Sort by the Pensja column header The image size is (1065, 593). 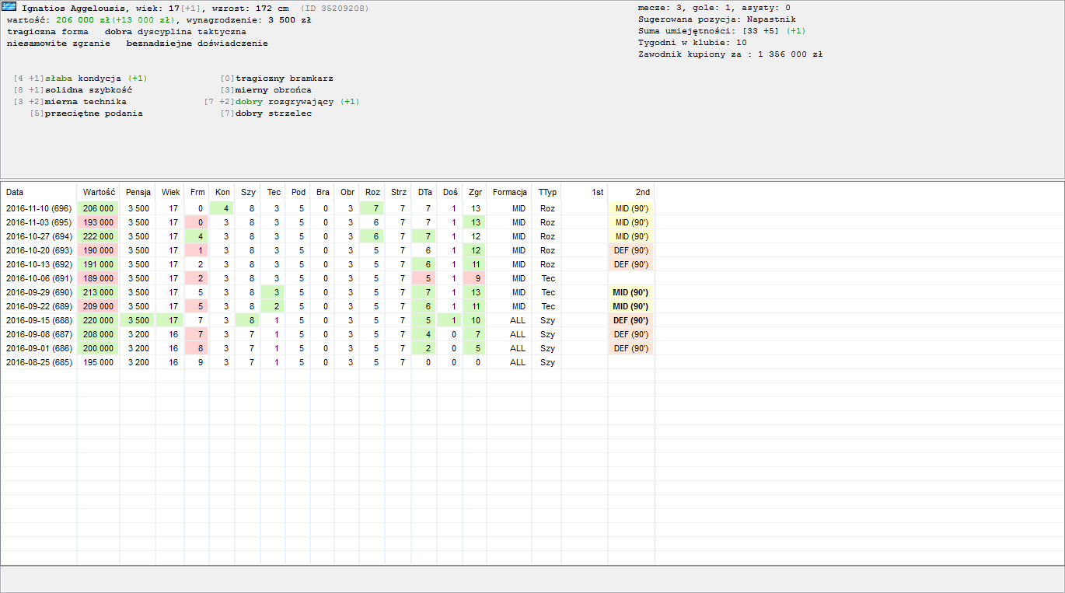pos(138,192)
